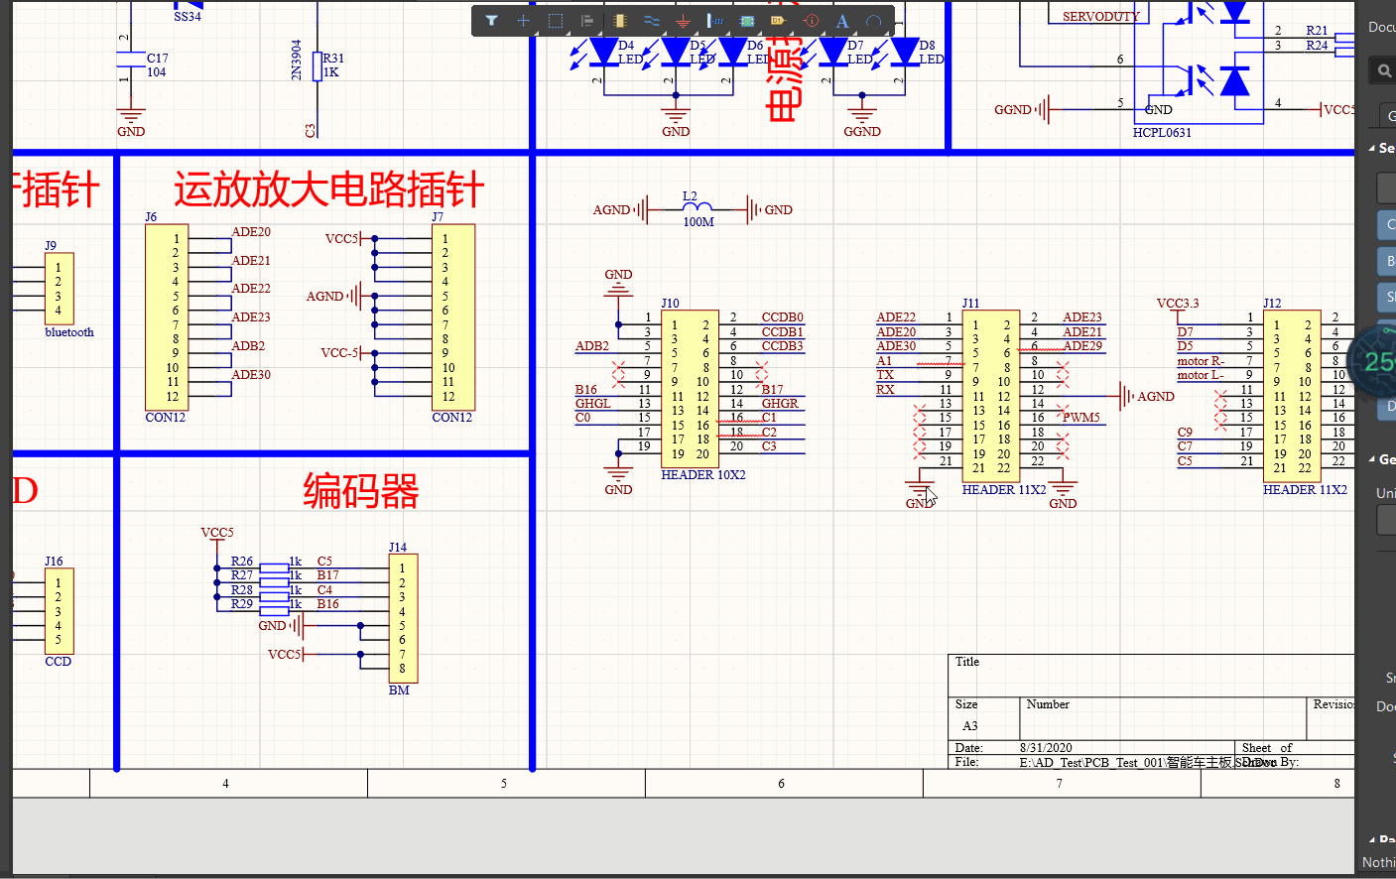The image size is (1396, 879).
Task: Click the Properties panel search magnifier
Action: click(1384, 70)
